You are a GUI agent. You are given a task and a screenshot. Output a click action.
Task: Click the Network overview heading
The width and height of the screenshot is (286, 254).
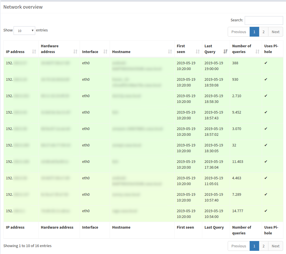point(23,7)
